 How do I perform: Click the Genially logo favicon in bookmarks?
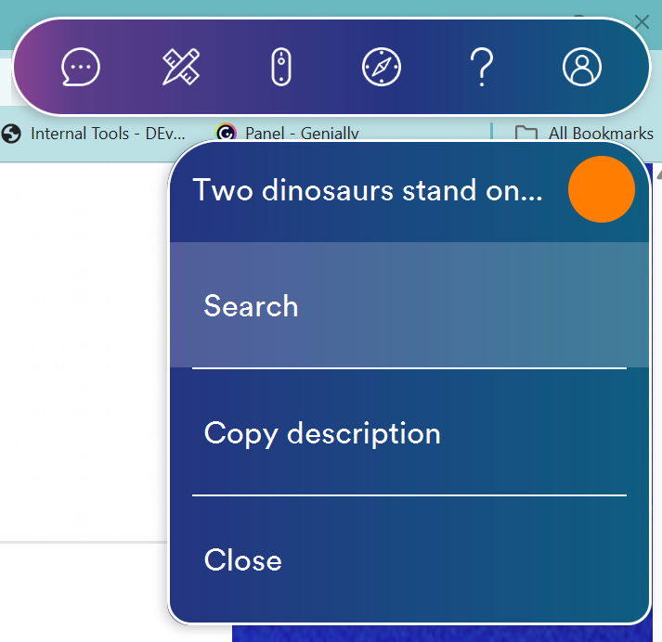[x=226, y=134]
